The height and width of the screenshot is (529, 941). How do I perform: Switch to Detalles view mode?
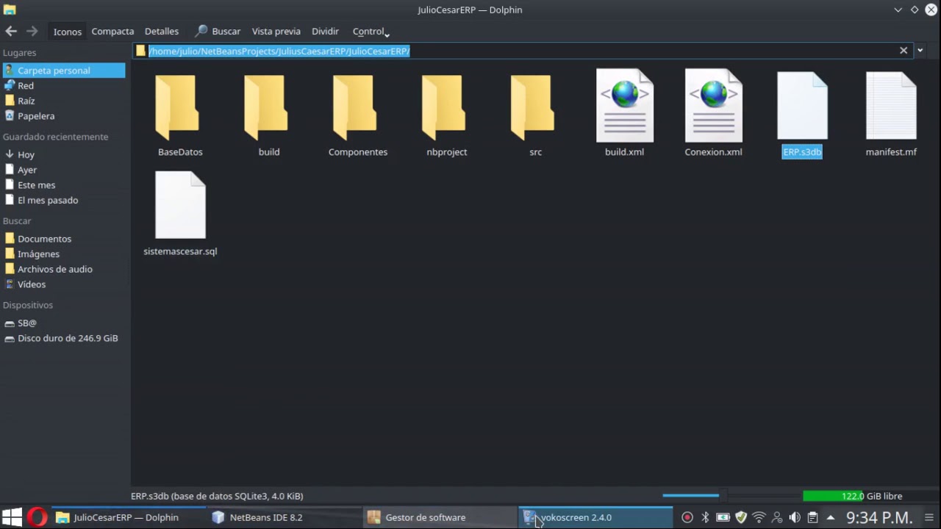click(x=162, y=32)
